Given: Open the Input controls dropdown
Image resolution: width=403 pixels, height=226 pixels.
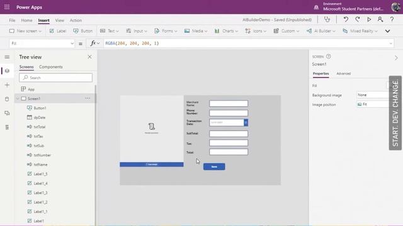Looking at the screenshot, I should click(x=137, y=31).
